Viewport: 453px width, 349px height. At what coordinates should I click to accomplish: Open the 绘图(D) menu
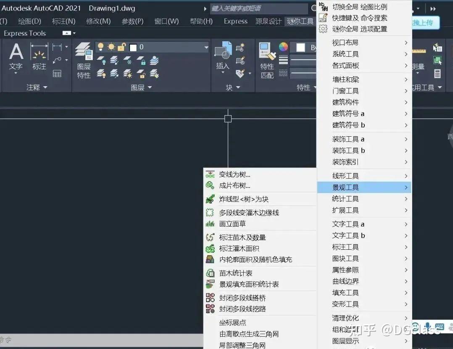pos(29,21)
